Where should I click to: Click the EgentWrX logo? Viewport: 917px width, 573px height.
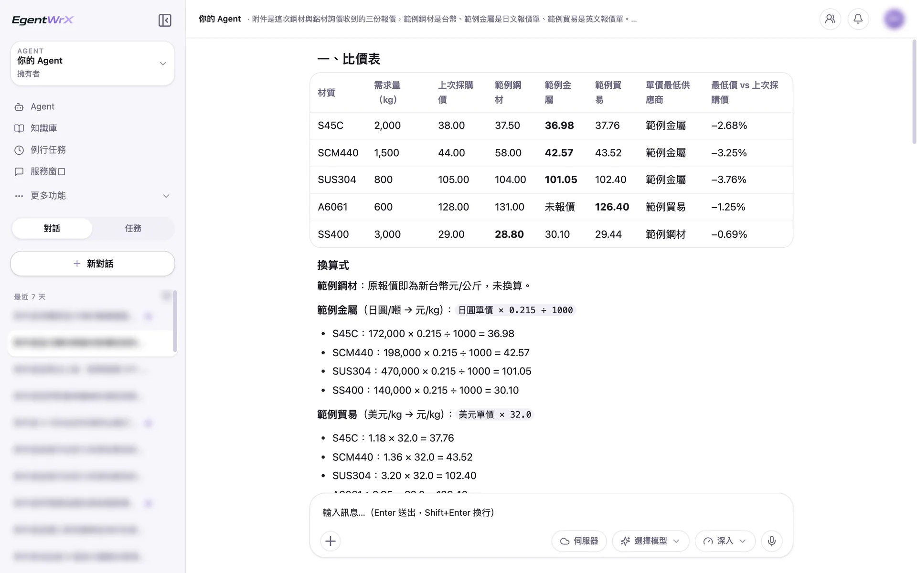43,20
